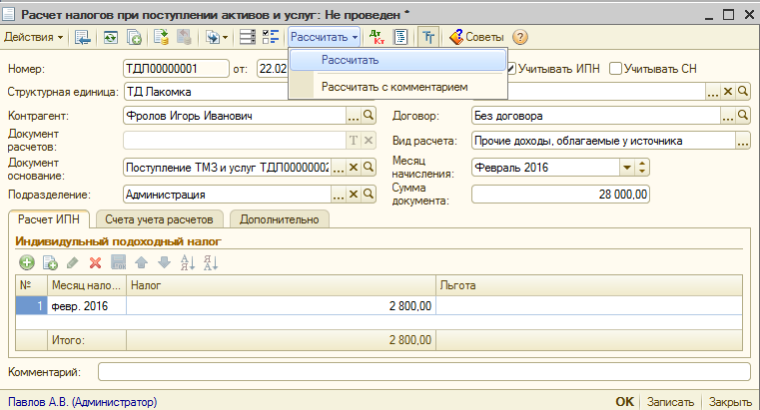Click the magnifier open icon for Подразделение
Screen dimensions: 760x410
(x=369, y=195)
